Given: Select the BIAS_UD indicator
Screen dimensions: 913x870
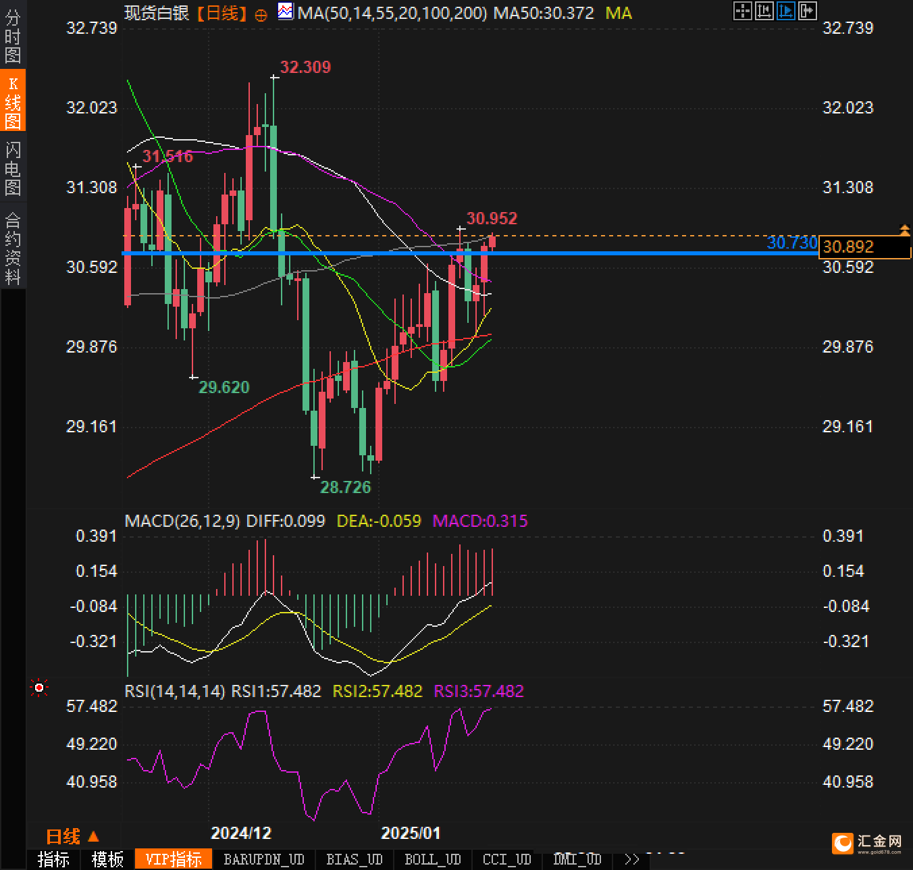Looking at the screenshot, I should tap(355, 859).
